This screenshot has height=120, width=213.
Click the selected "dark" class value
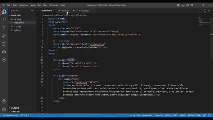(71, 60)
